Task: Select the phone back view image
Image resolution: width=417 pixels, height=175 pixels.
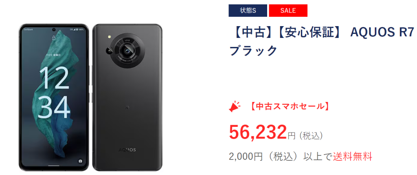Action: point(127,97)
